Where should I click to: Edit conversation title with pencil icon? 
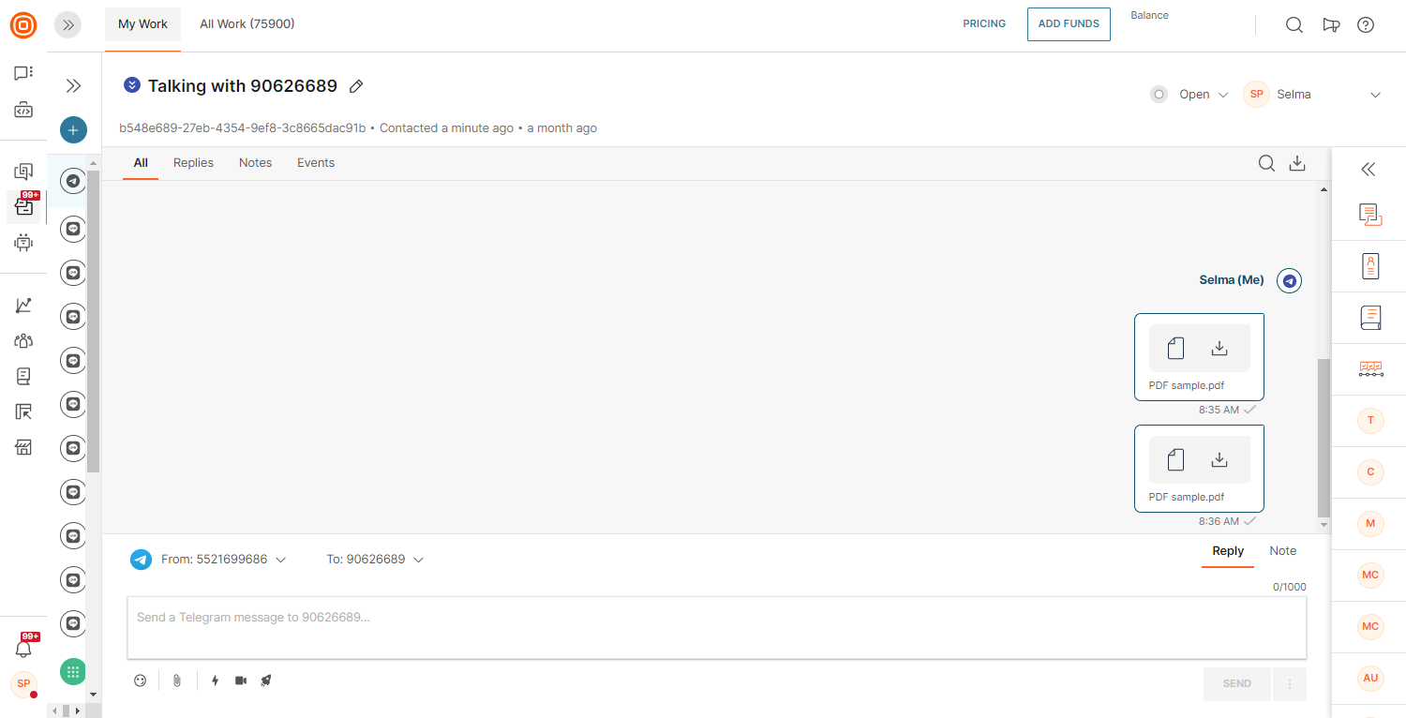coord(356,86)
